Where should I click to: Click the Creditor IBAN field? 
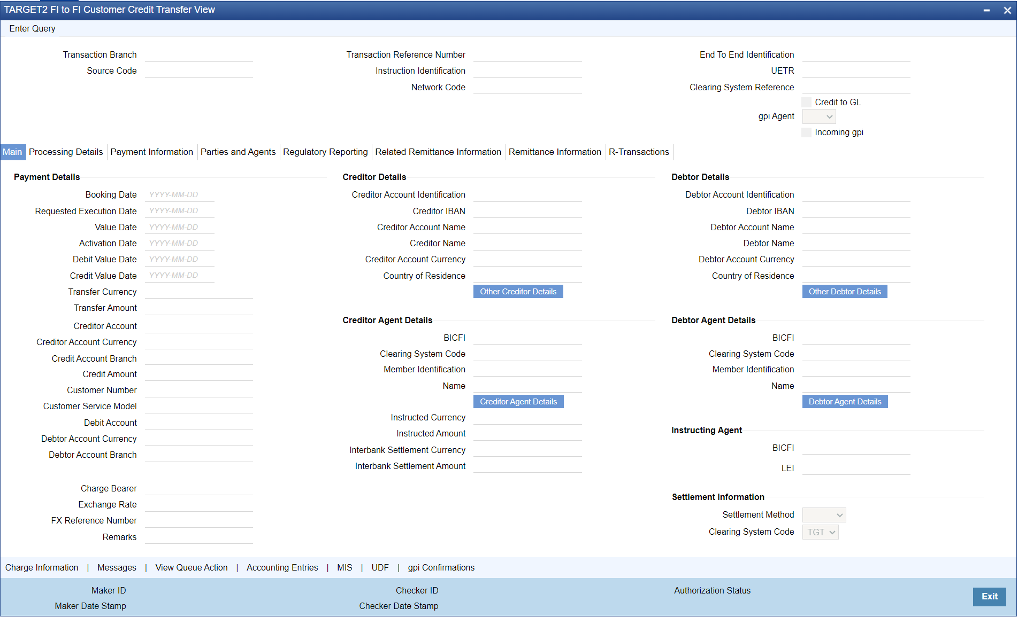point(527,211)
